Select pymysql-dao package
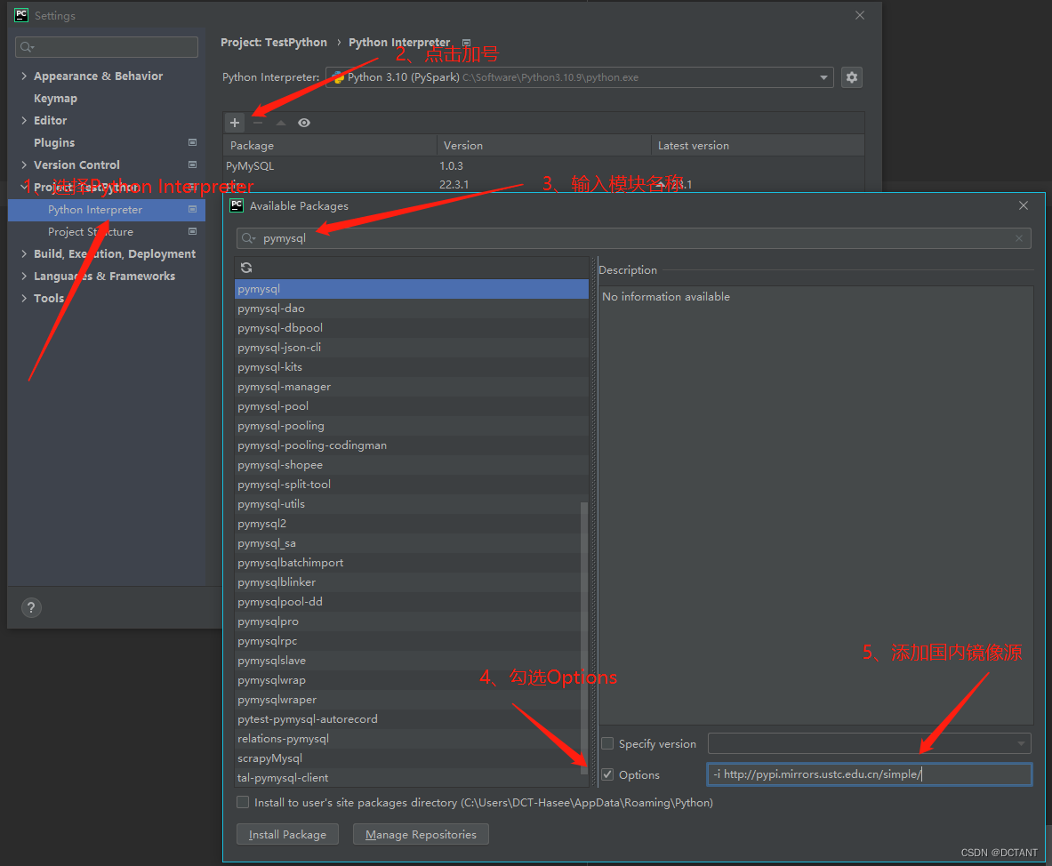The height and width of the screenshot is (866, 1052). (x=411, y=309)
